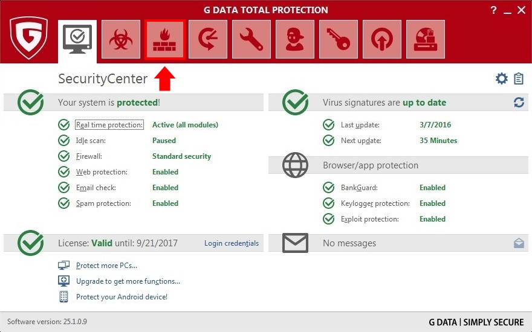Viewport: 532px width, 332px height.
Task: Open settings with the gear icon
Action: (501, 78)
